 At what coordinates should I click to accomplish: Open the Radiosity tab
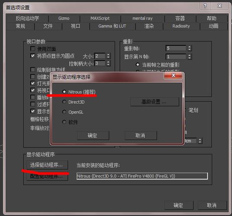coord(181,26)
